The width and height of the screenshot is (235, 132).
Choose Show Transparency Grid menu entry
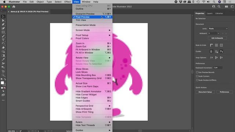coord(92,78)
